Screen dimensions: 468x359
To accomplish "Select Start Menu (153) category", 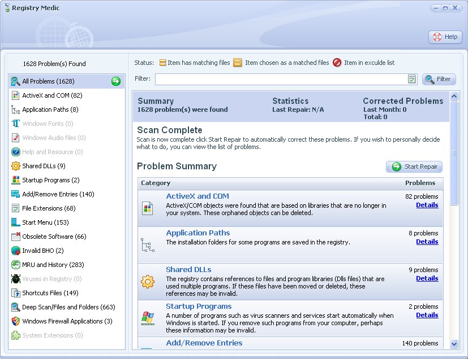I will (67, 222).
